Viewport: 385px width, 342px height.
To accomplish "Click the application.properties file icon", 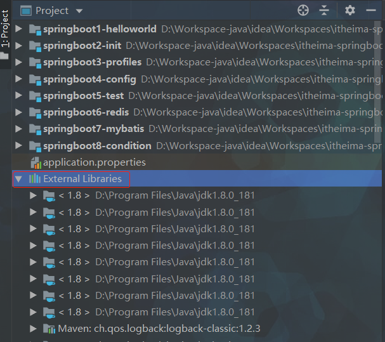I will (36, 163).
